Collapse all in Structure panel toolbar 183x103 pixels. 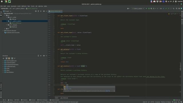41,56
